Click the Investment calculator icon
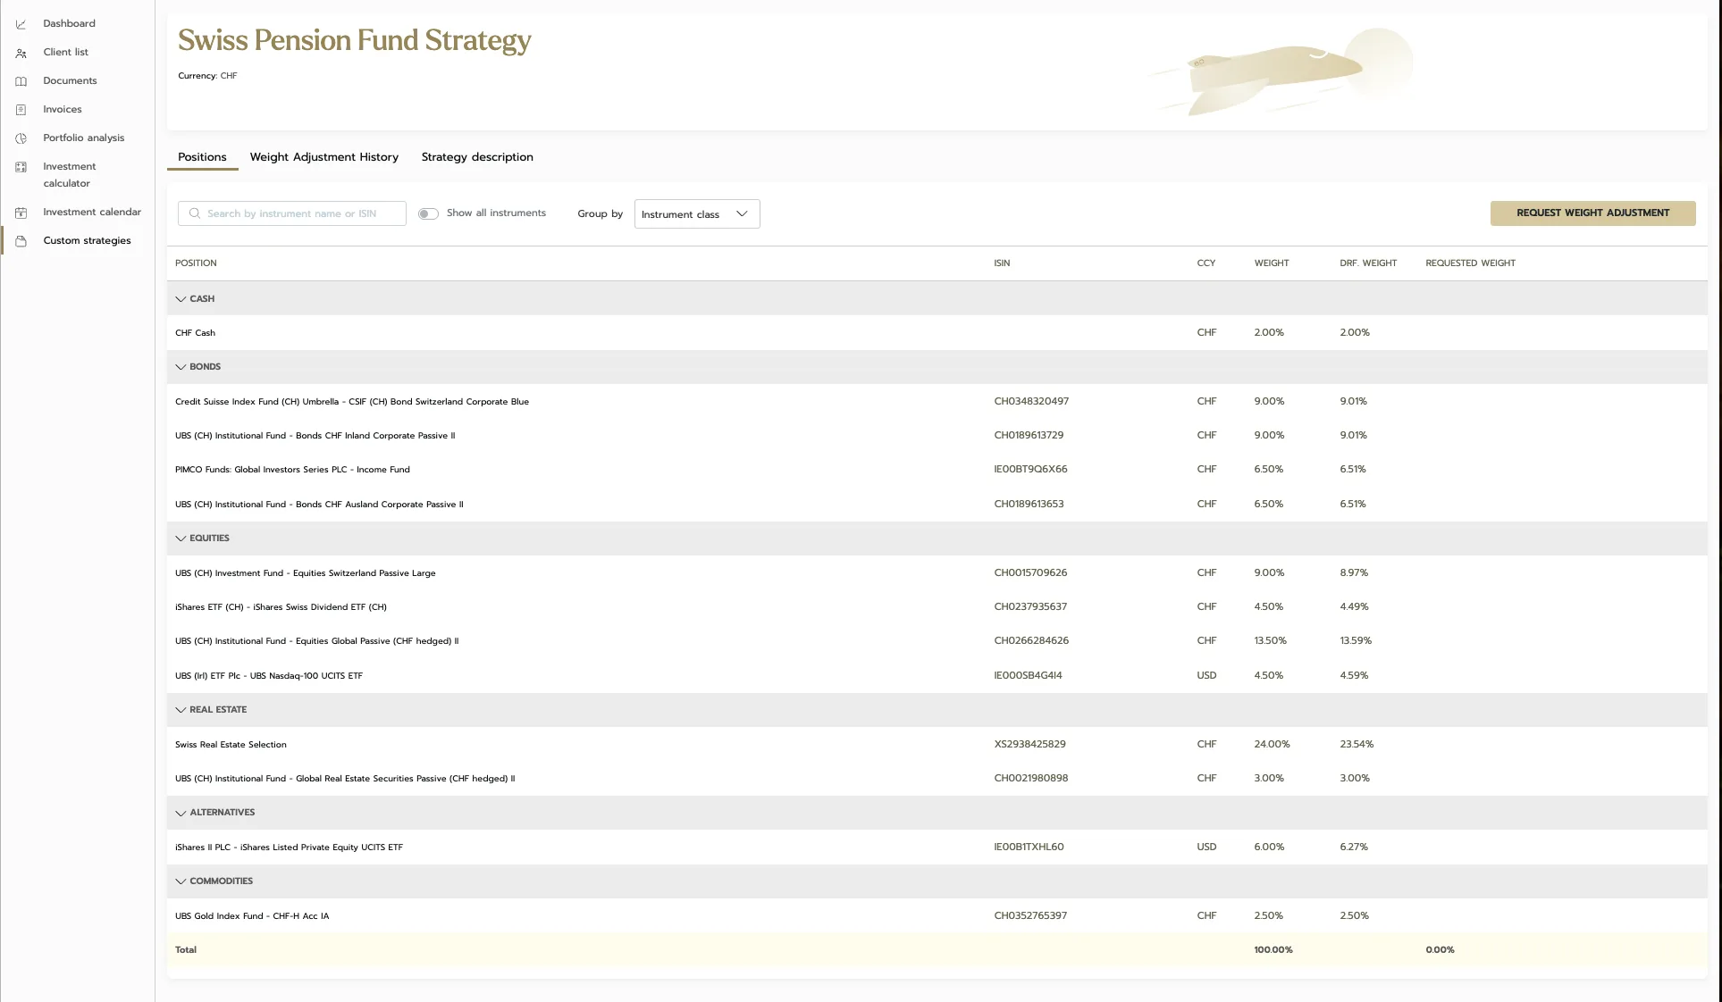 [x=21, y=167]
